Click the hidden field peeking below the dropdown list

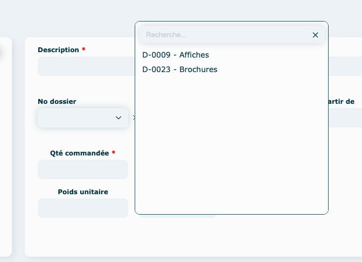(178, 216)
